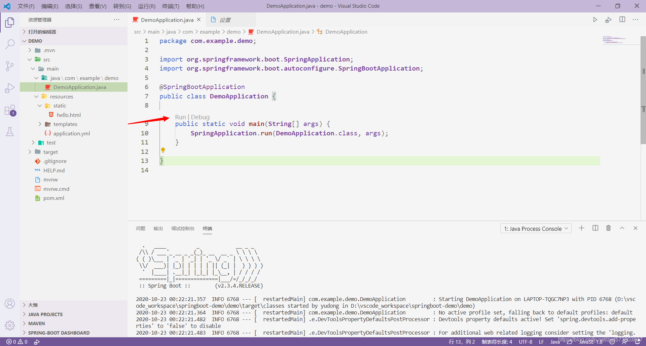Maximize the terminal panel with chevron
Image resolution: width=646 pixels, height=346 pixels.
(x=622, y=228)
